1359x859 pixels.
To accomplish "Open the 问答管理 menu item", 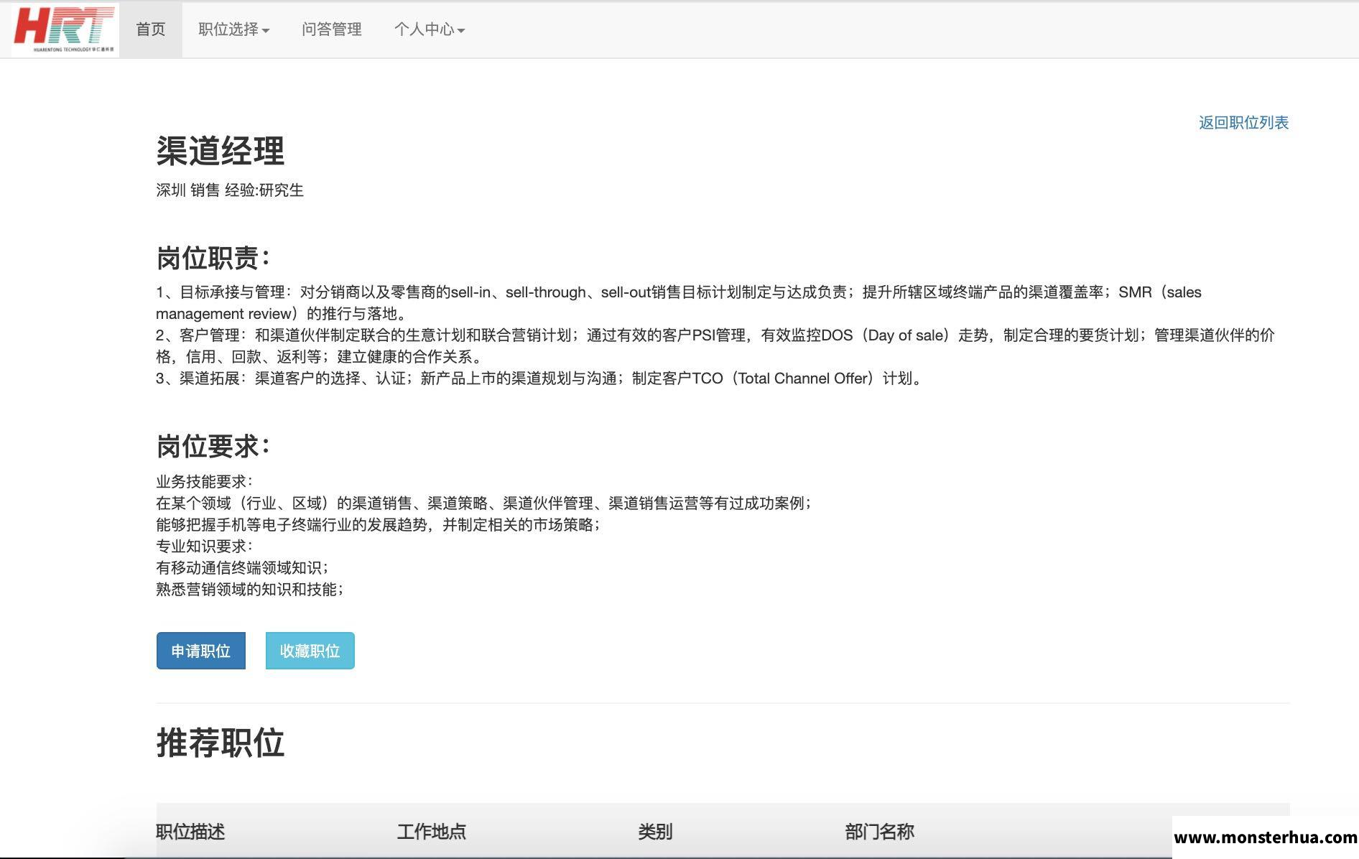I will click(331, 29).
